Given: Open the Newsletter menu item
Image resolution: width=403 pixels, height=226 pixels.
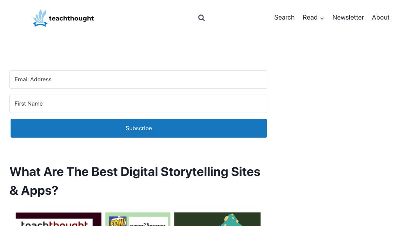Looking at the screenshot, I should pyautogui.click(x=348, y=18).
